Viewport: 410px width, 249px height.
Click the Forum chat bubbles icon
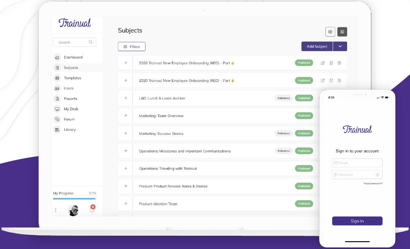coord(57,119)
